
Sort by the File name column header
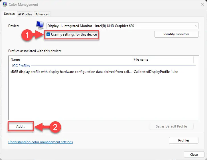(163, 60)
